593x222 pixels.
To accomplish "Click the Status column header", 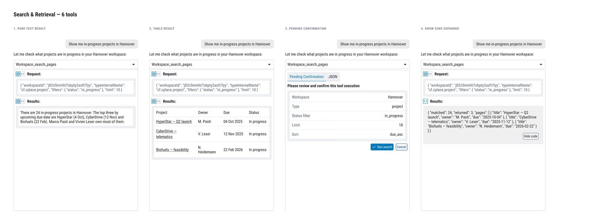I will (x=254, y=112).
